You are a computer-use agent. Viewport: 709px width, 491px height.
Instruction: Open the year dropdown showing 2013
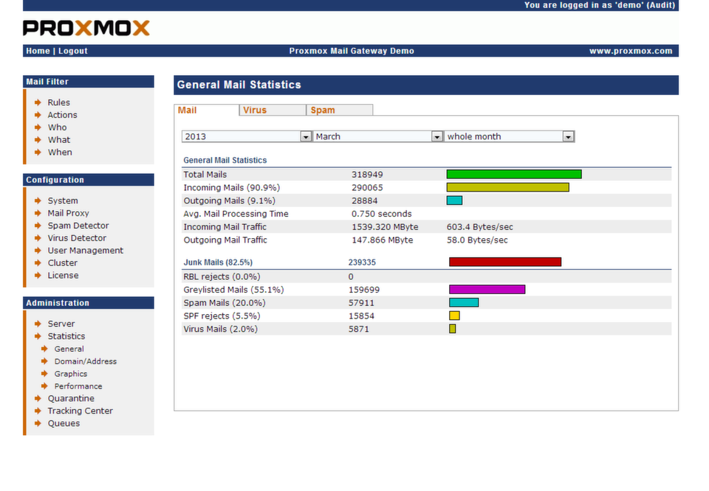coord(247,136)
